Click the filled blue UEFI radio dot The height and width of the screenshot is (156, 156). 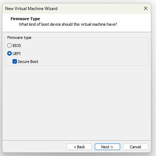pos(9,53)
